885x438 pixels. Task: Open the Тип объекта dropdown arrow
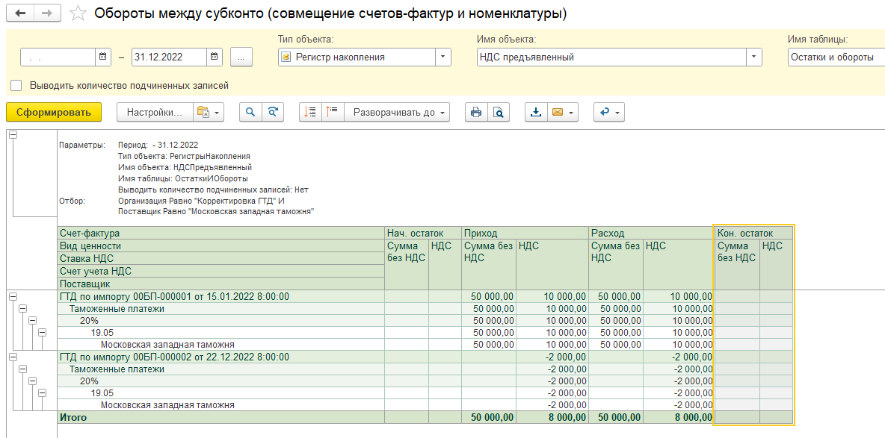[442, 57]
